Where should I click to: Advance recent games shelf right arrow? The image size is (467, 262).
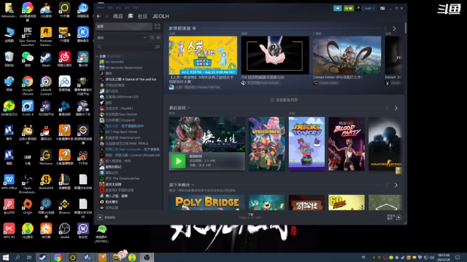click(x=395, y=108)
